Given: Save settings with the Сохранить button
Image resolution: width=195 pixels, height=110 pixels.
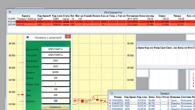Looking at the screenshot, I should [x=55, y=107].
